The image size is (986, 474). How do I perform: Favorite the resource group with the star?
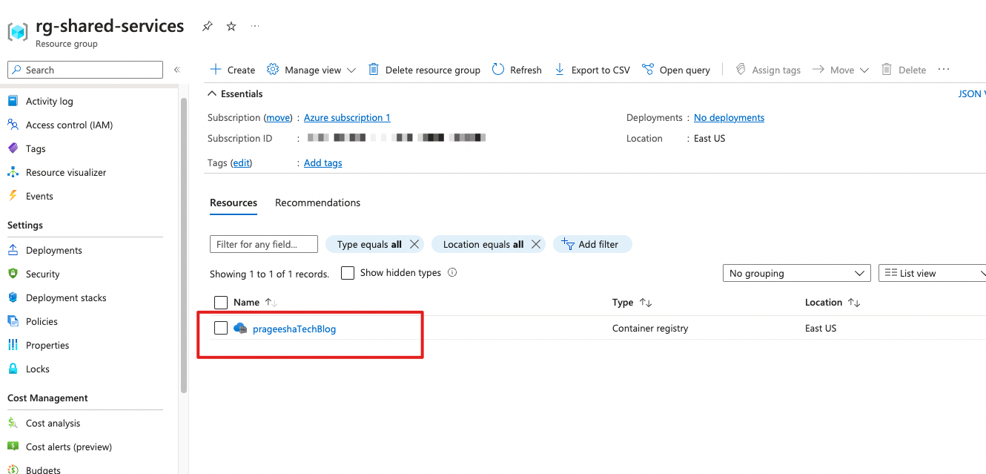[x=231, y=25]
